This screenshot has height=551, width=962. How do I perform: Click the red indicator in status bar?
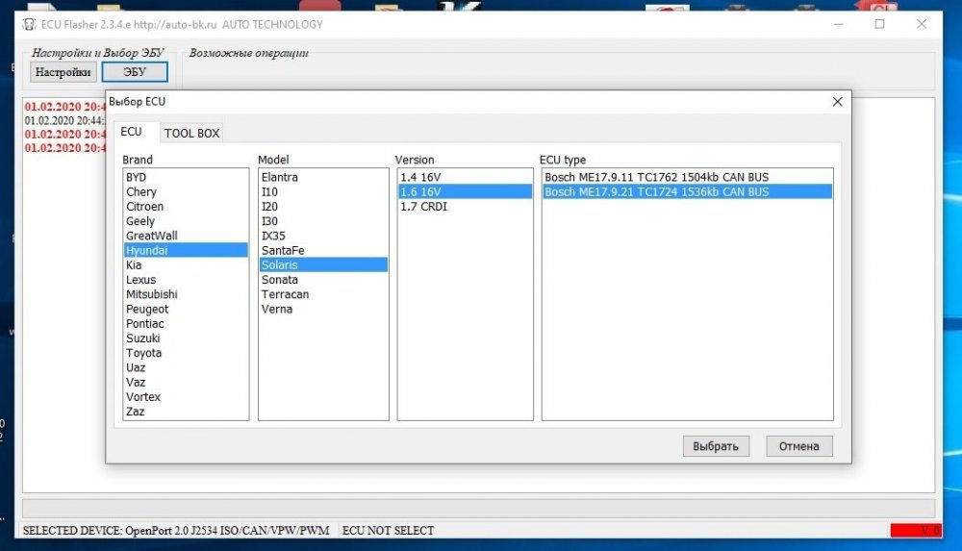click(x=915, y=530)
